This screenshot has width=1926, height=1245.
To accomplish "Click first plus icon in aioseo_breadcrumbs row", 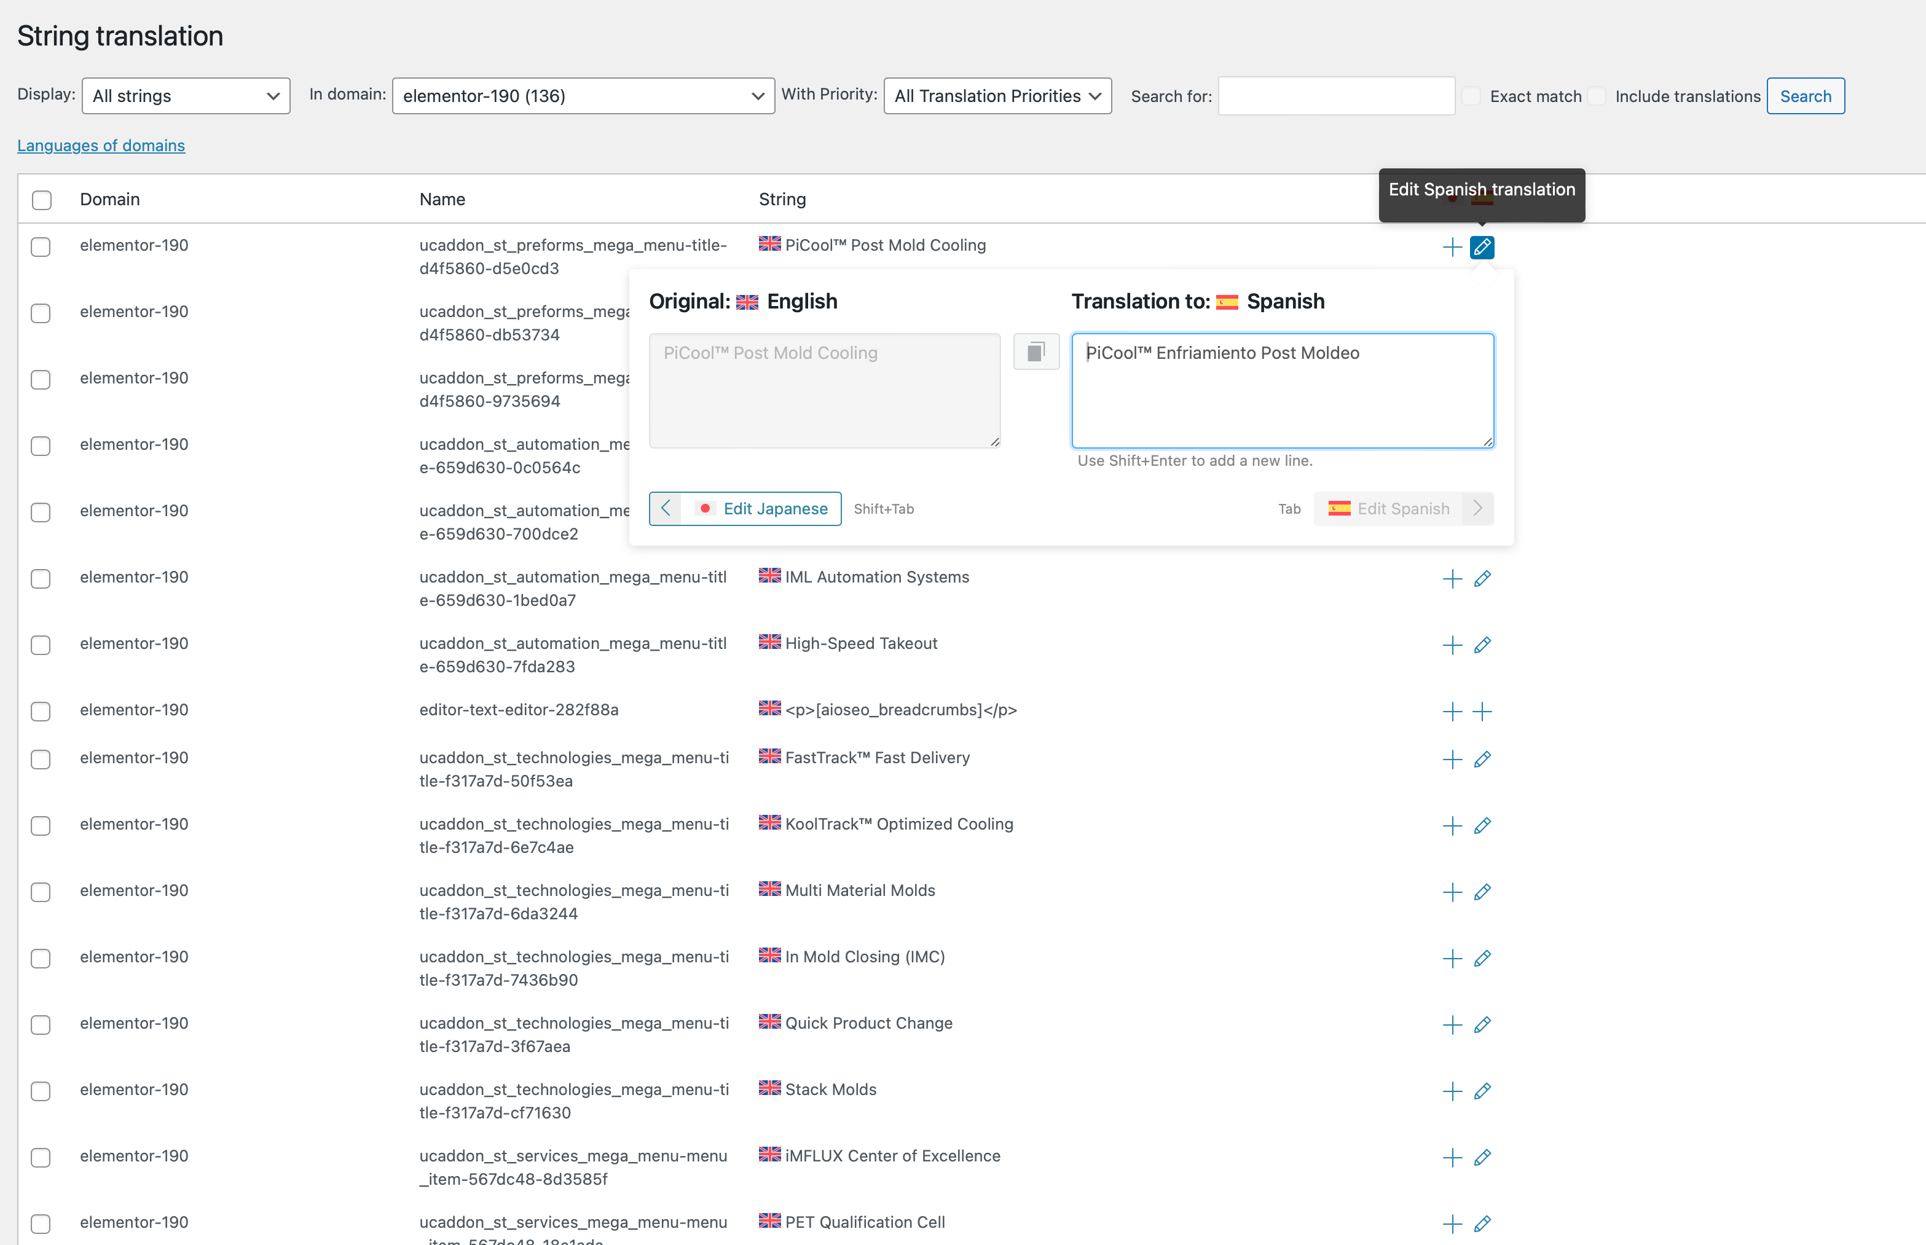I will [x=1452, y=712].
